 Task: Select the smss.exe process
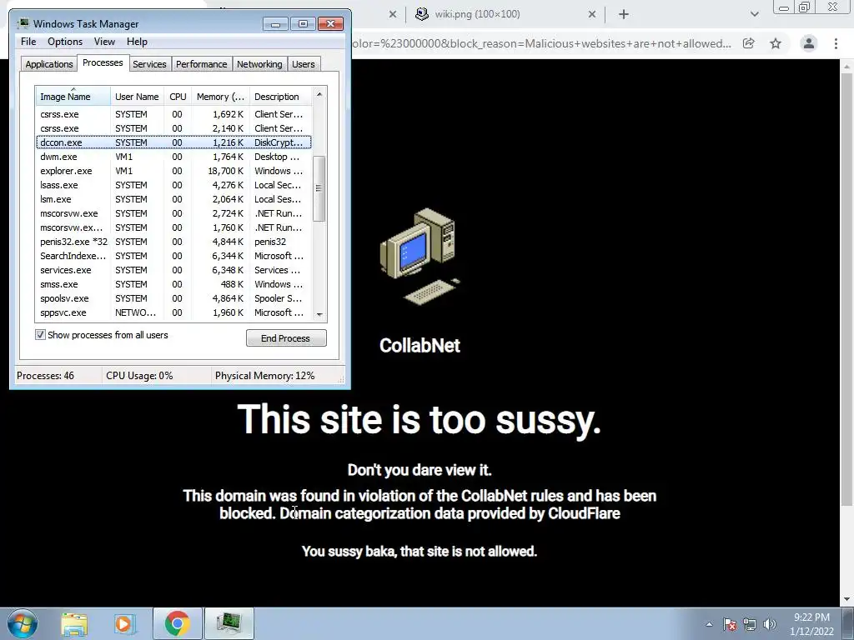[x=173, y=284]
